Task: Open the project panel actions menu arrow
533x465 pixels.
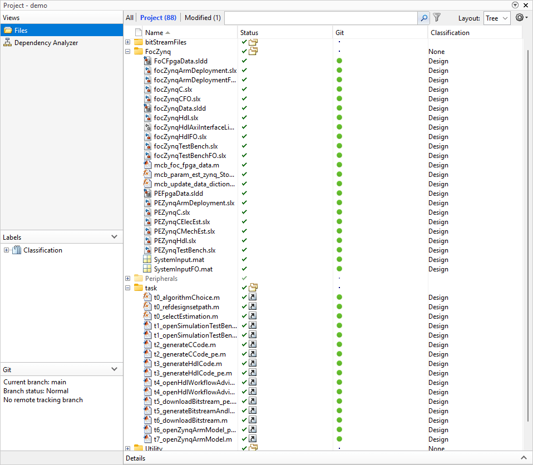Action: (x=515, y=5)
